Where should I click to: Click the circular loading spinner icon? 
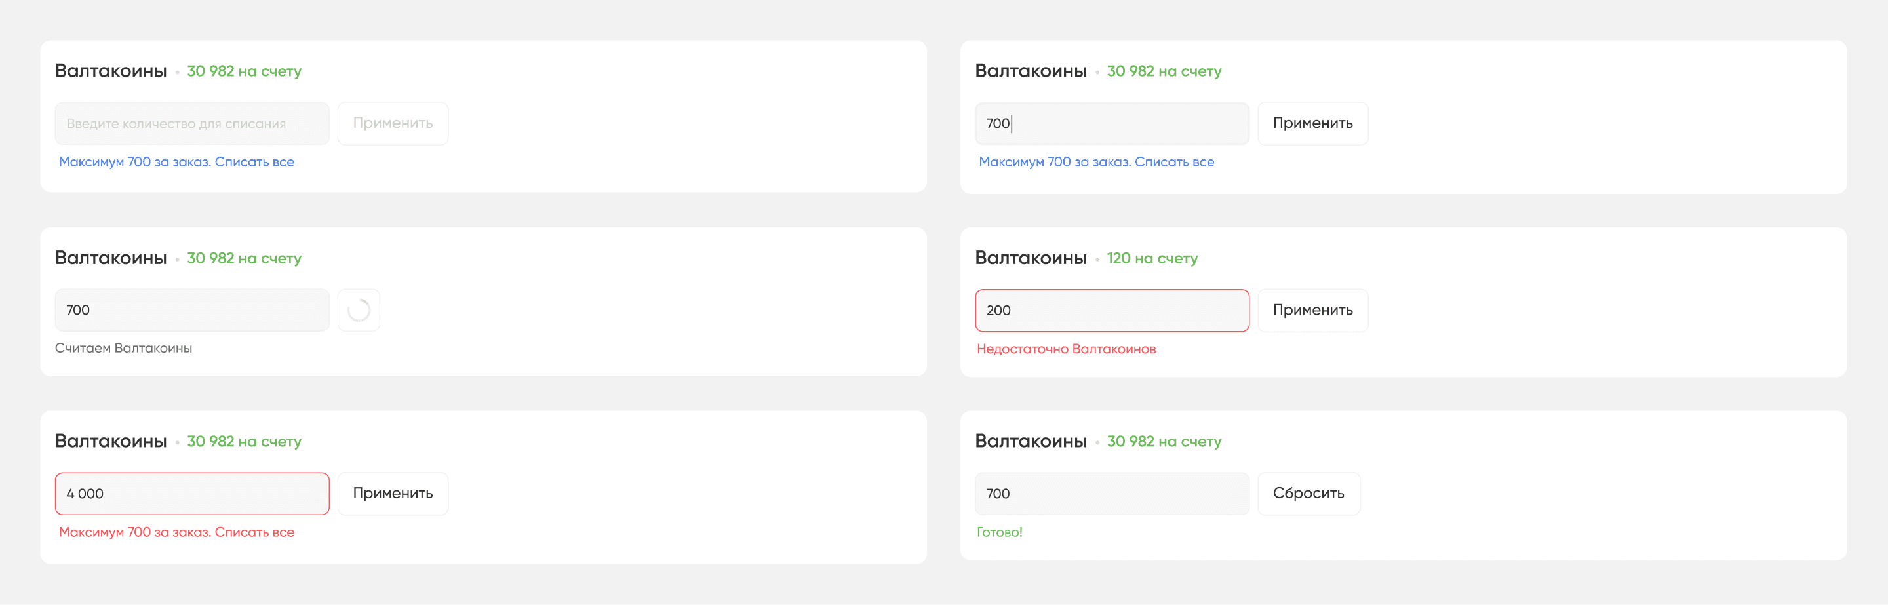click(x=359, y=310)
